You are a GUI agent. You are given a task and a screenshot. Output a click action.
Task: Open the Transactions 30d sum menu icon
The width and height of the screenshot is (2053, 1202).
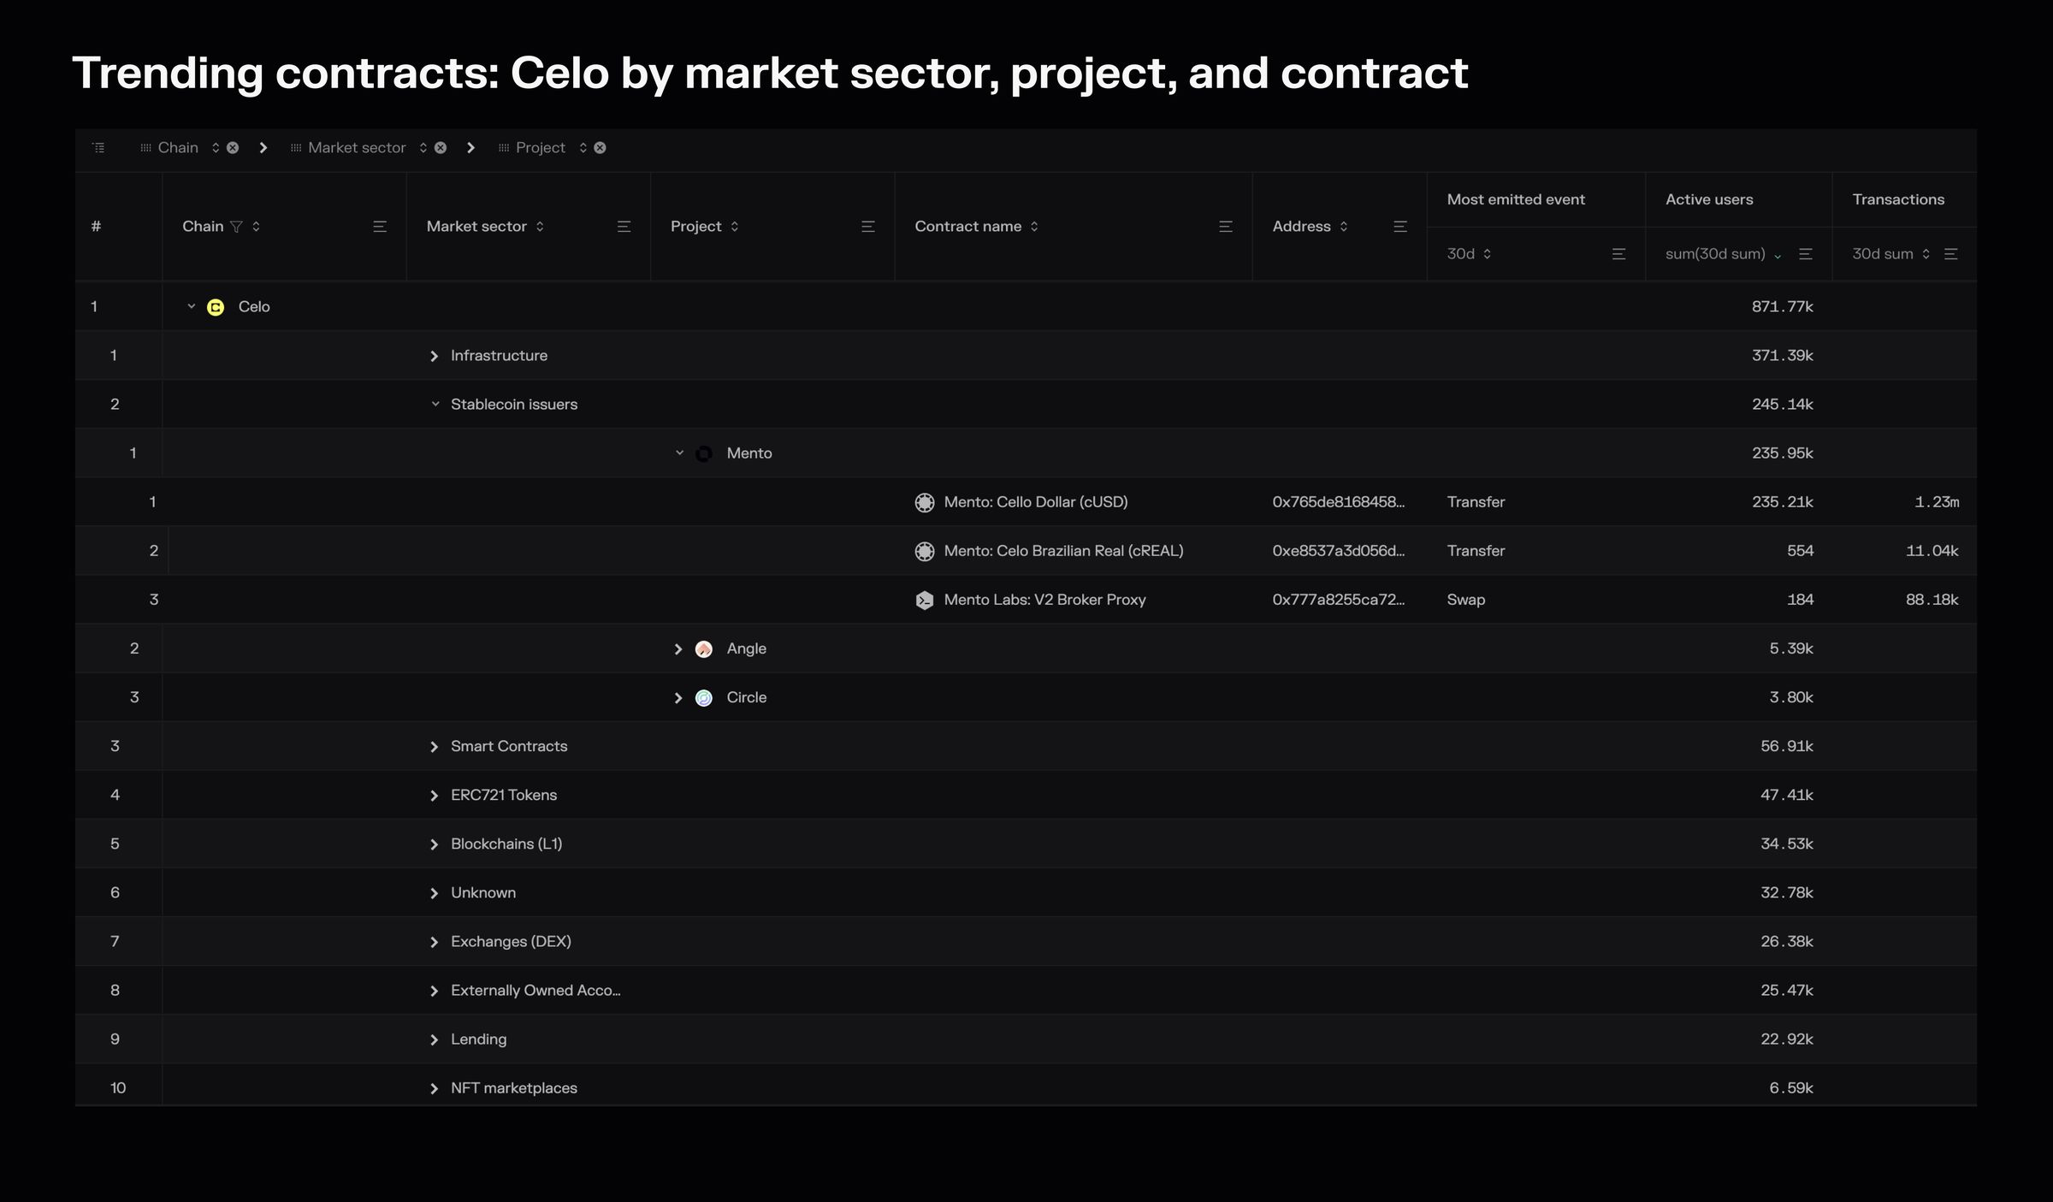pyautogui.click(x=1951, y=254)
